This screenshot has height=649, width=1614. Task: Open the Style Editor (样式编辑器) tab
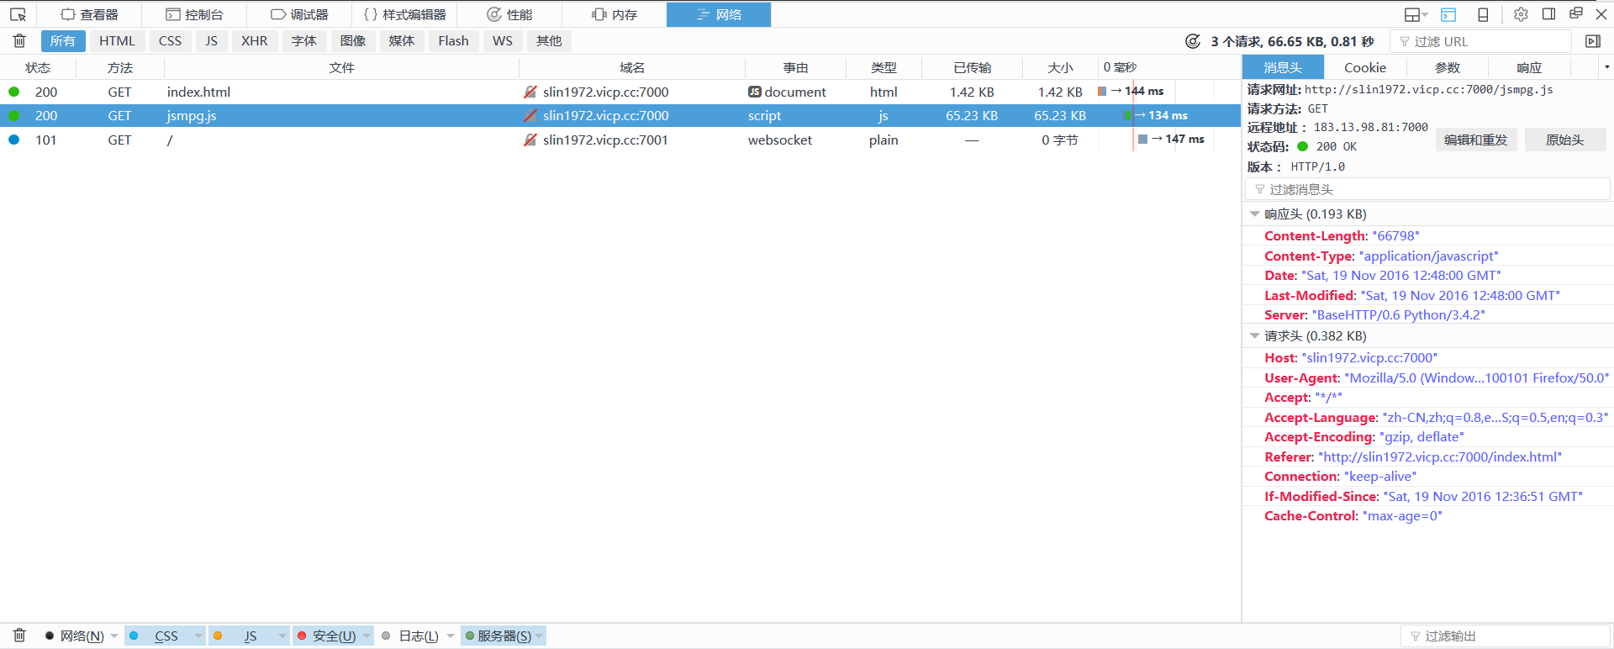click(x=404, y=14)
